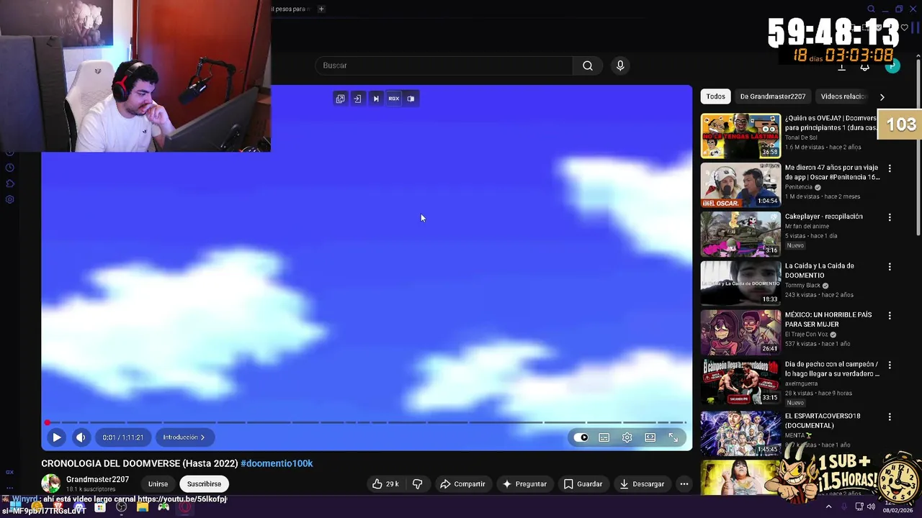
Task: Open 'La Caída y La Caída de DOOMENTIO' thumbnail
Action: (740, 283)
